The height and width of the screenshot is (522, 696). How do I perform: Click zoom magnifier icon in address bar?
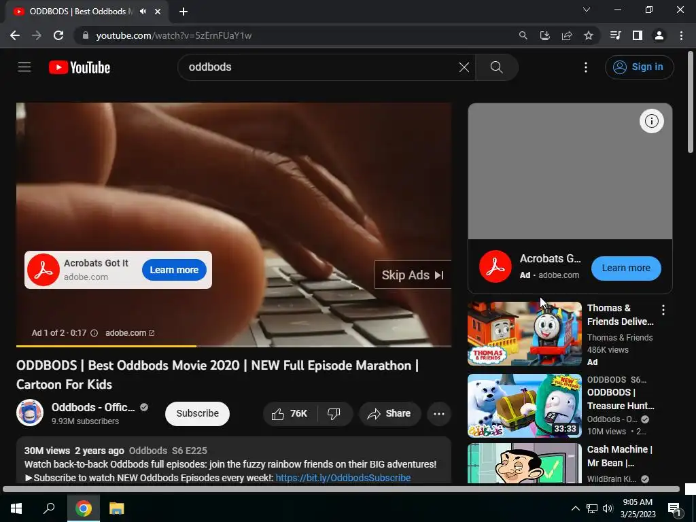coord(523,35)
